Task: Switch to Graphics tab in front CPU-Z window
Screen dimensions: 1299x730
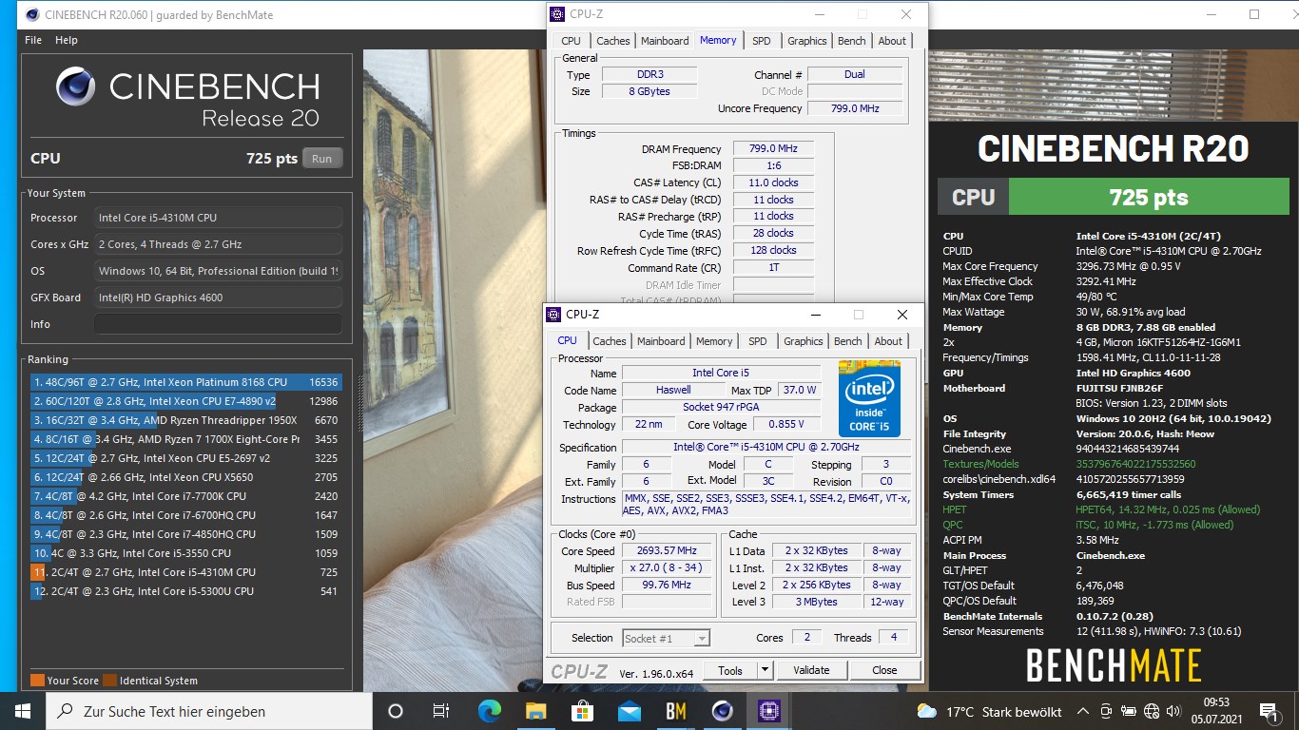Action: pyautogui.click(x=804, y=341)
